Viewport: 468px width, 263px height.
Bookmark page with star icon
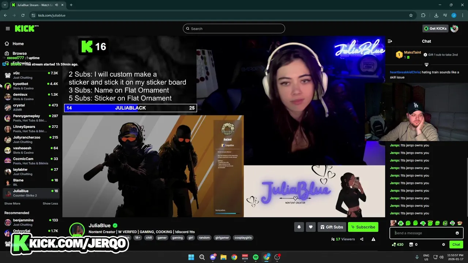411,15
